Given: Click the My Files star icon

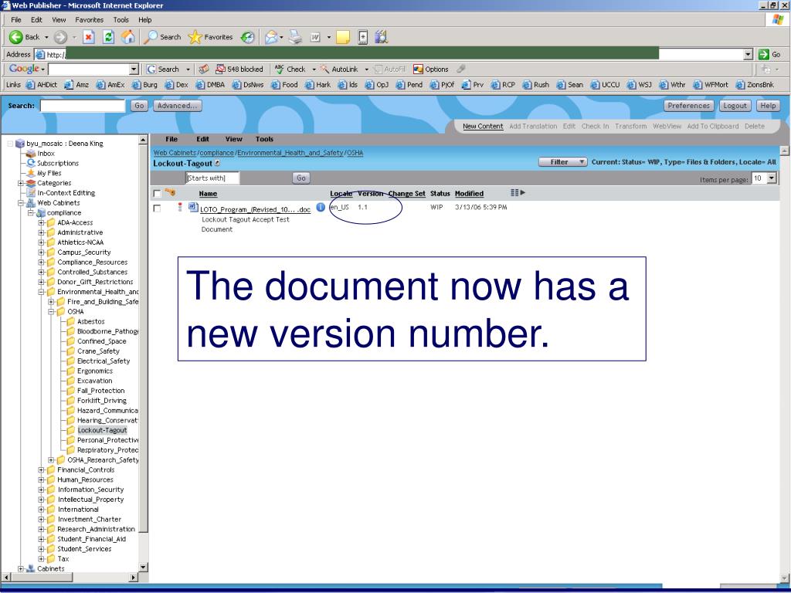Looking at the screenshot, I should click(31, 173).
